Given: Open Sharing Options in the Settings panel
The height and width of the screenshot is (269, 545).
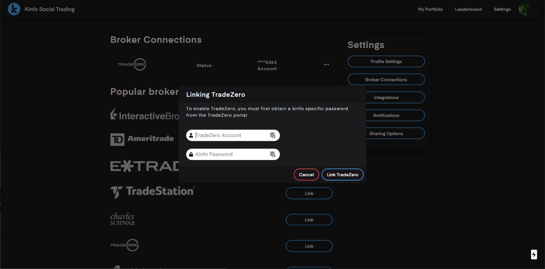Looking at the screenshot, I should point(386,133).
